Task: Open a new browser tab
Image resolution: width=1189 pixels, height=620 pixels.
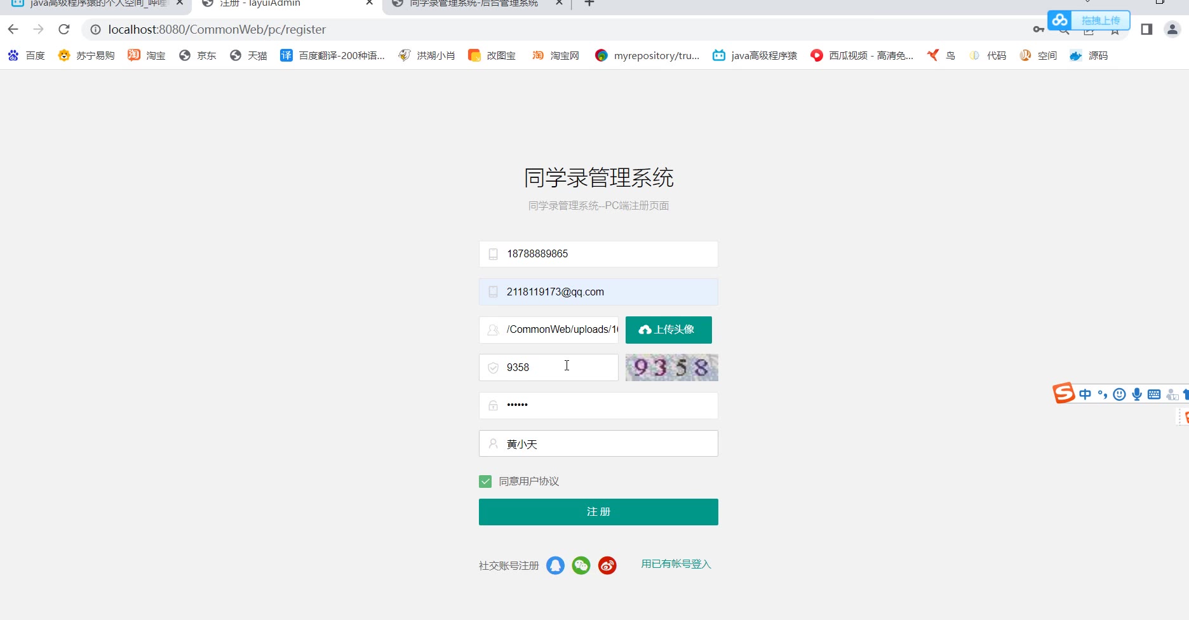Action: (x=589, y=3)
